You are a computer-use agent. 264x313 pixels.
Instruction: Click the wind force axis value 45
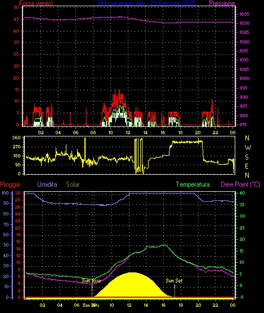coord(16,19)
